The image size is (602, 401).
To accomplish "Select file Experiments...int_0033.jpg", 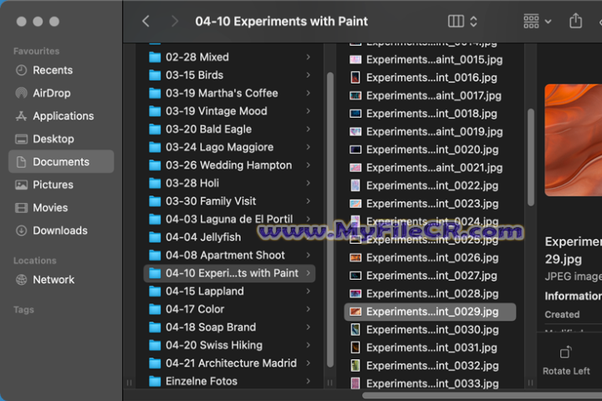I will pyautogui.click(x=430, y=383).
